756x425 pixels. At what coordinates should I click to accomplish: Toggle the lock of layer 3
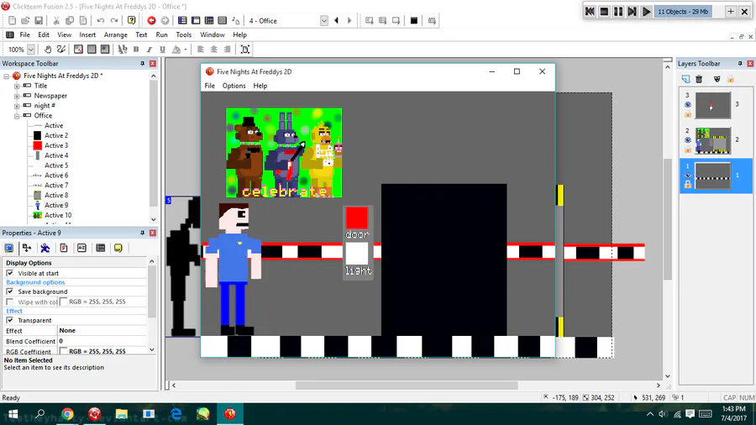[x=687, y=114]
